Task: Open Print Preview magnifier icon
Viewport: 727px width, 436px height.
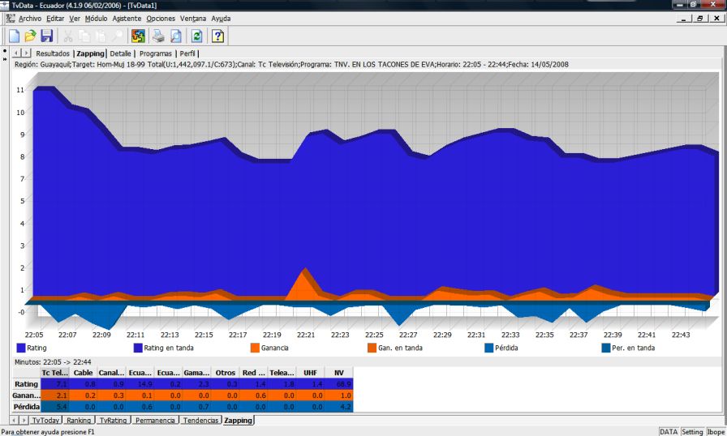Action: click(176, 36)
